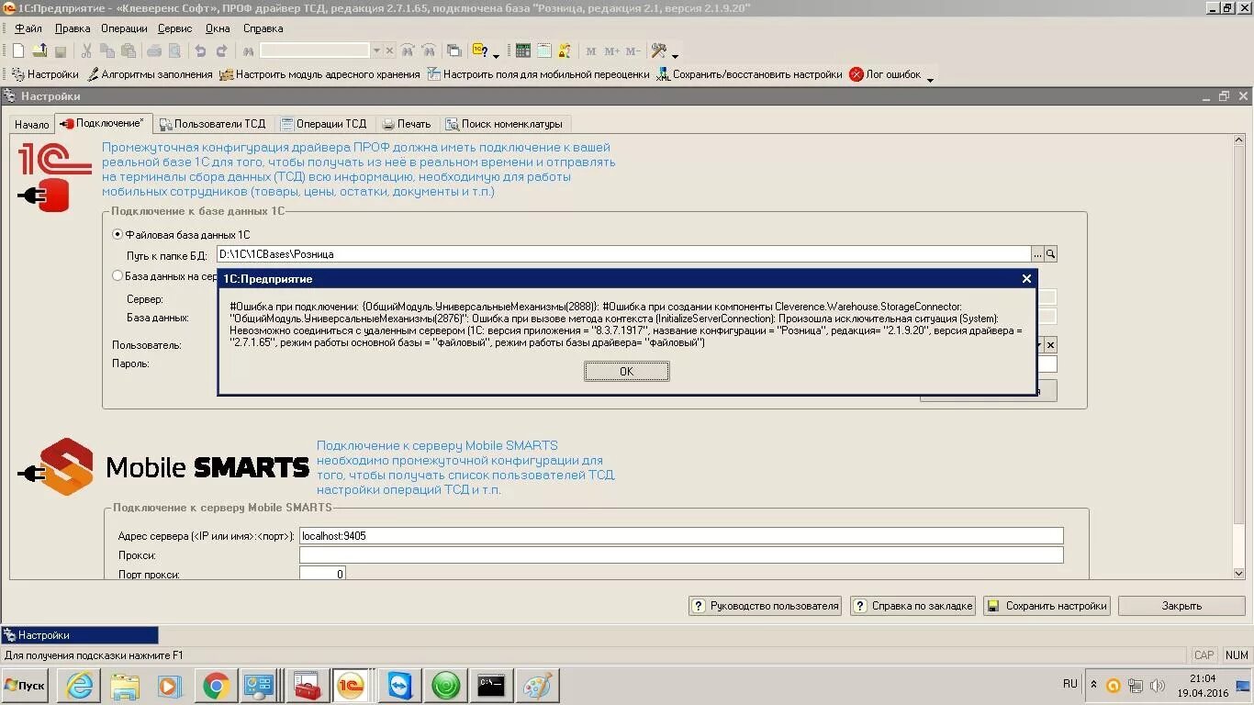This screenshot has width=1254, height=705.
Task: Click the Путь к папке БД path field
Action: (x=624, y=253)
